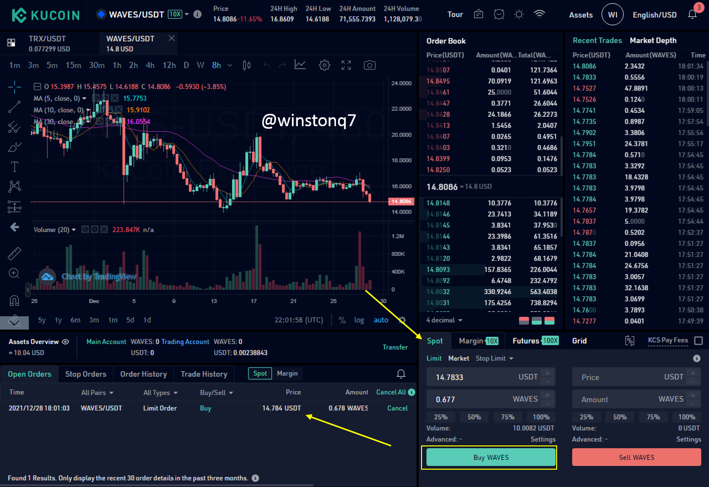Viewport: 709px width, 487px height.
Task: Open the Market Depth tab
Action: [x=653, y=41]
